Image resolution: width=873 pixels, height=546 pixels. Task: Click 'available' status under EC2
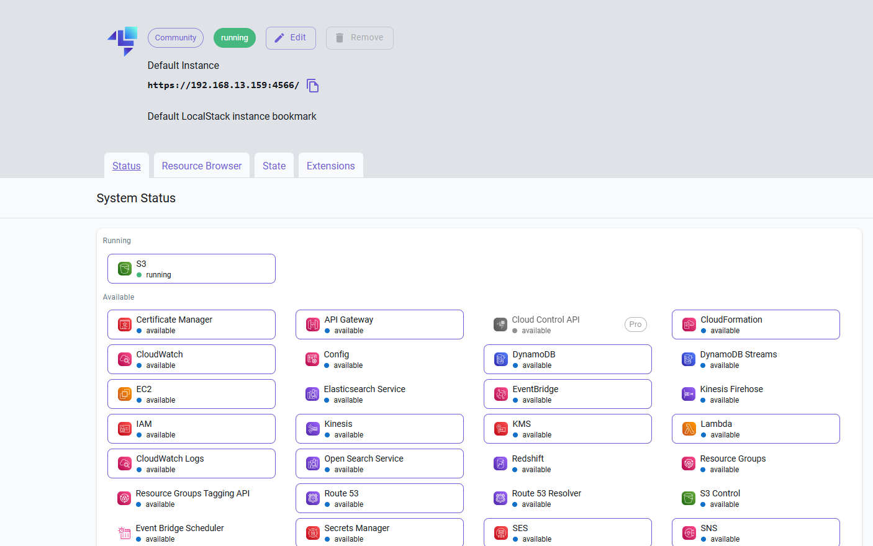point(161,400)
